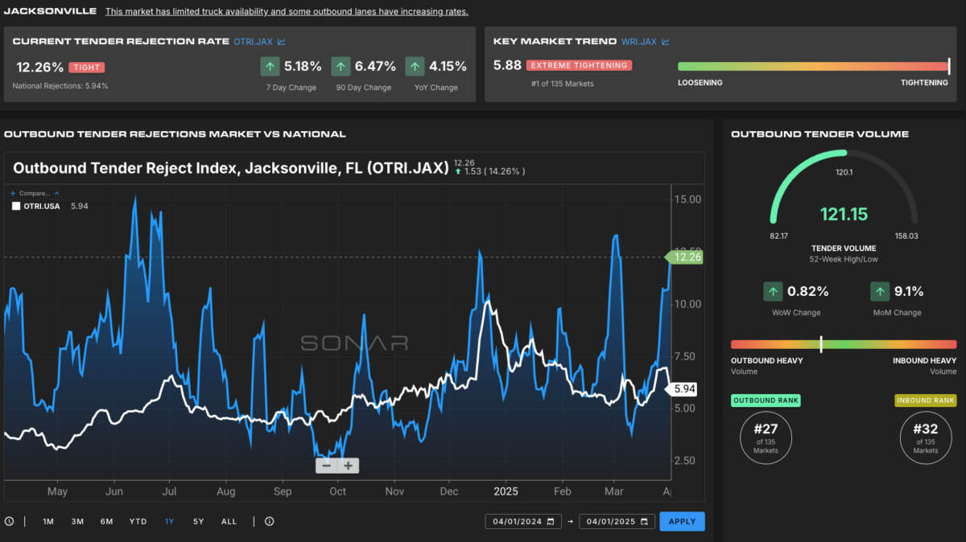Click the loosening-tightening gradient bar
This screenshot has height=542, width=966.
click(x=813, y=67)
